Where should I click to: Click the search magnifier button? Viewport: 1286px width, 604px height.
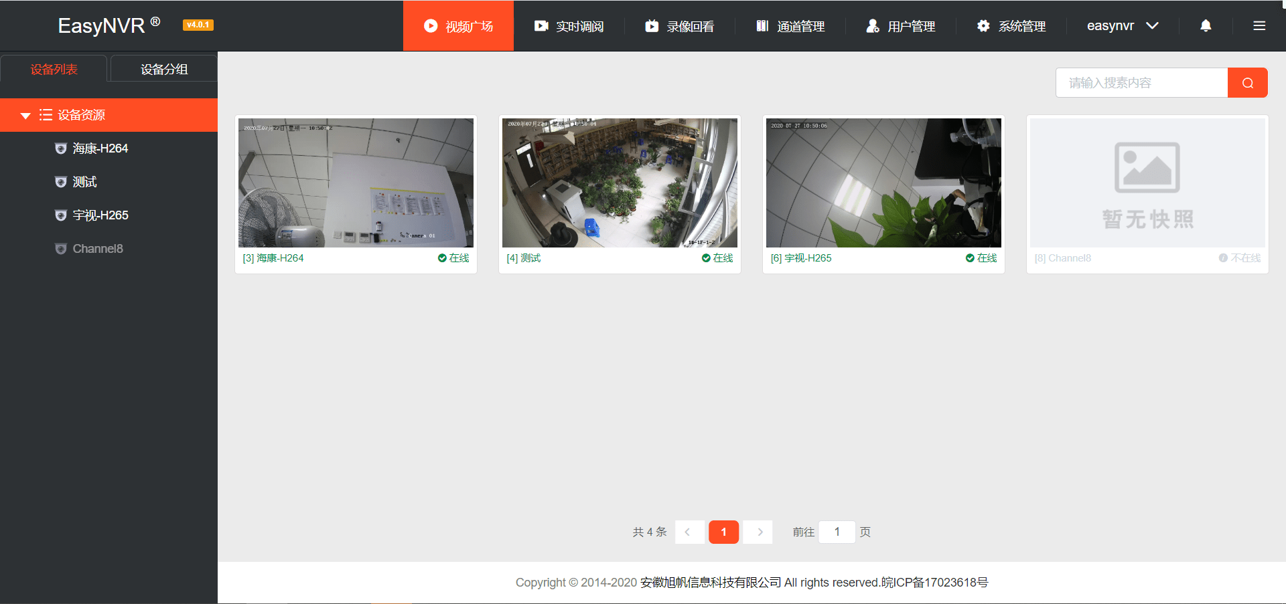pyautogui.click(x=1247, y=82)
